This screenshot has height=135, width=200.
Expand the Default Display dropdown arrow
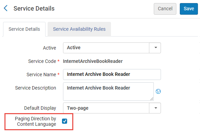click(155, 108)
